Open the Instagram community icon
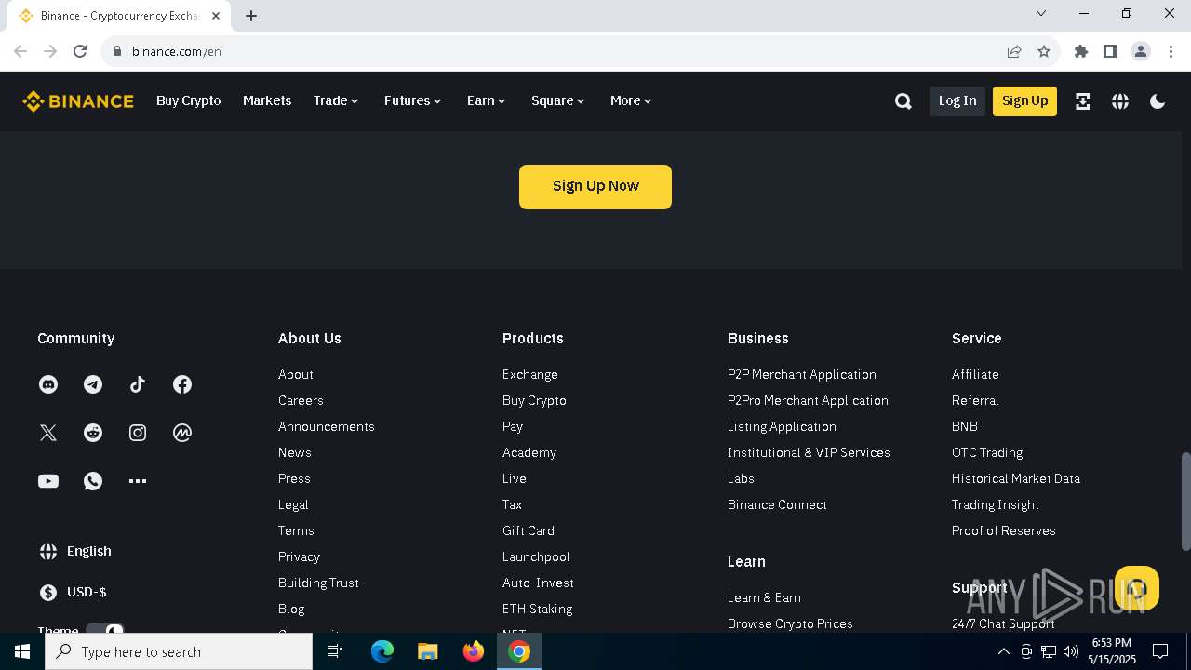 pyautogui.click(x=138, y=433)
